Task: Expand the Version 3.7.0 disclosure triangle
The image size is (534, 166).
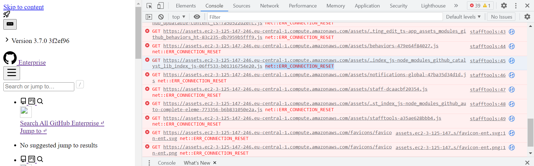Action: coord(7,40)
